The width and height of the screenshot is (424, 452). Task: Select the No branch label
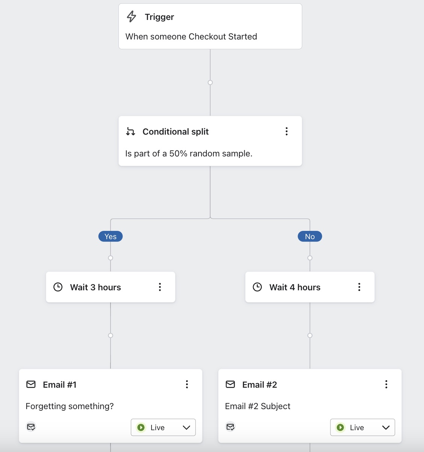click(310, 237)
